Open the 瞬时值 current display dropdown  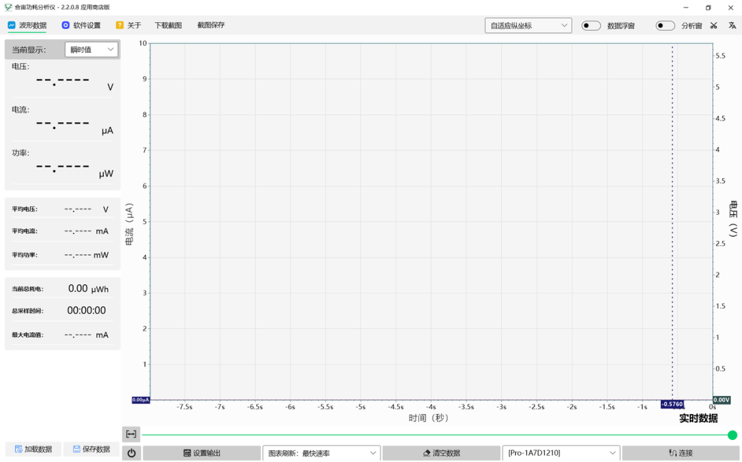91,49
